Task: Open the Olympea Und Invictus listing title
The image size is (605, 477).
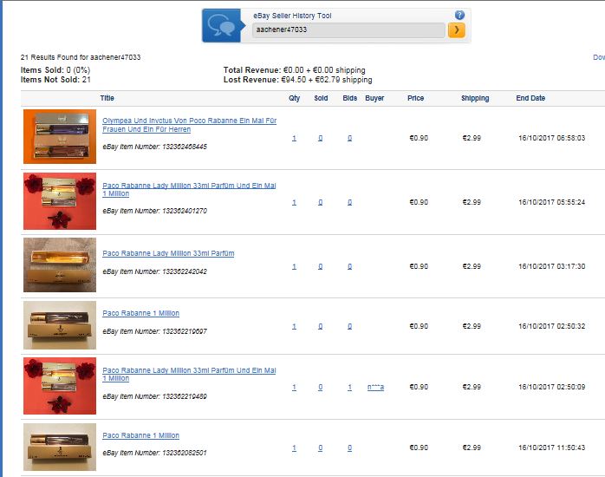Action: (x=189, y=125)
